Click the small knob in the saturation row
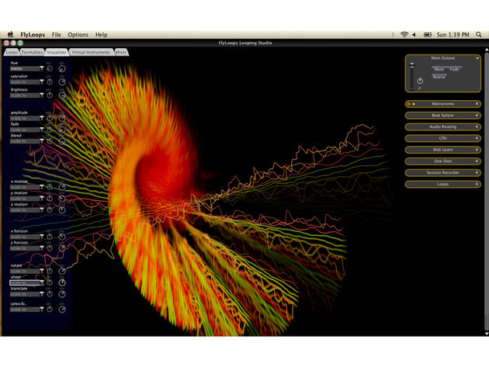Screen dimensions: 489x367 click(49, 81)
